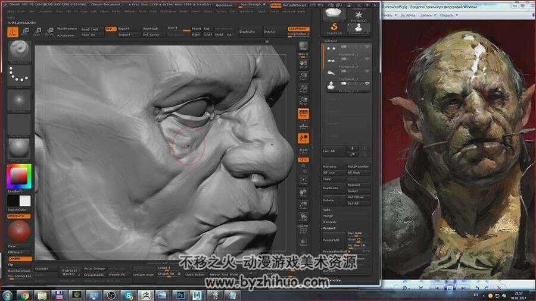Screen dimensions: 536x301
Task: Click the BPR render button
Action: 303,46
